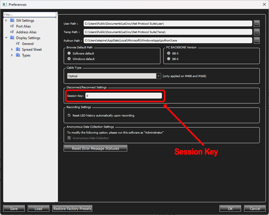Click the User Path text field
This screenshot has width=269, height=215.
pyautogui.click(x=168, y=23)
